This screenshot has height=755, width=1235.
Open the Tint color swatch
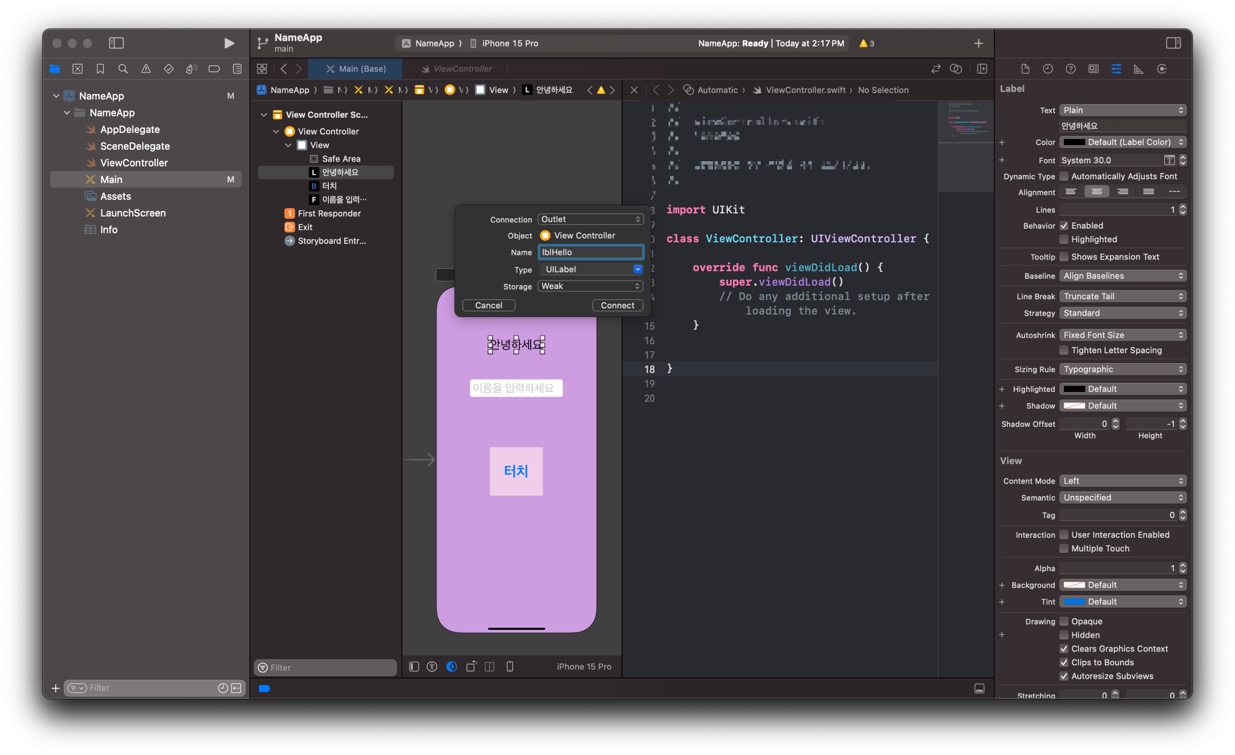[1074, 601]
